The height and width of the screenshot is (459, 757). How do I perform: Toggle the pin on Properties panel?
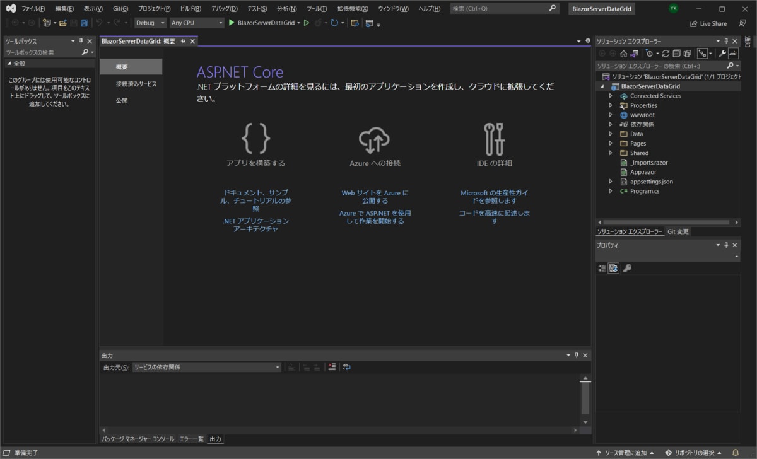pyautogui.click(x=726, y=245)
